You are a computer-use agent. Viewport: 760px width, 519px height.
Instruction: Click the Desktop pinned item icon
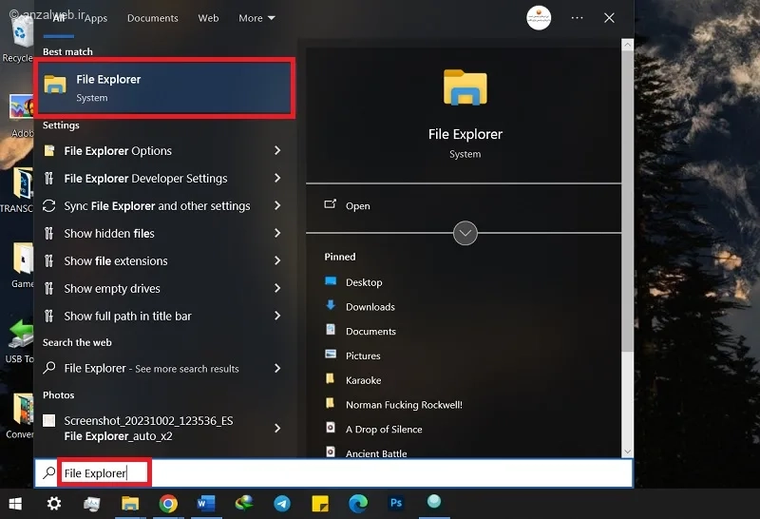click(331, 280)
